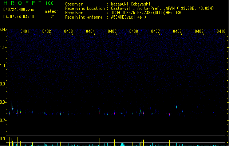This screenshot has width=229, height=146.
Task: Click the A504HB(yagi 4el) antenna text
Action: [129, 17]
